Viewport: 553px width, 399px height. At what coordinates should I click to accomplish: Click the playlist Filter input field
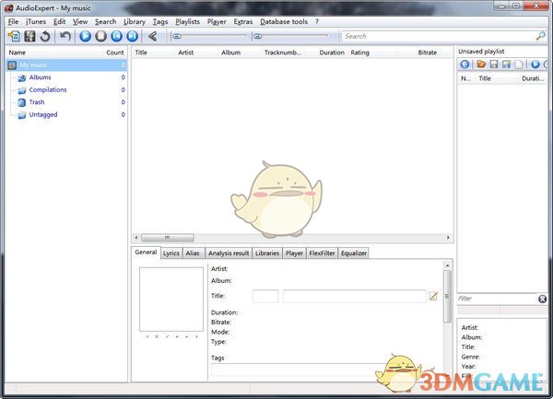497,299
